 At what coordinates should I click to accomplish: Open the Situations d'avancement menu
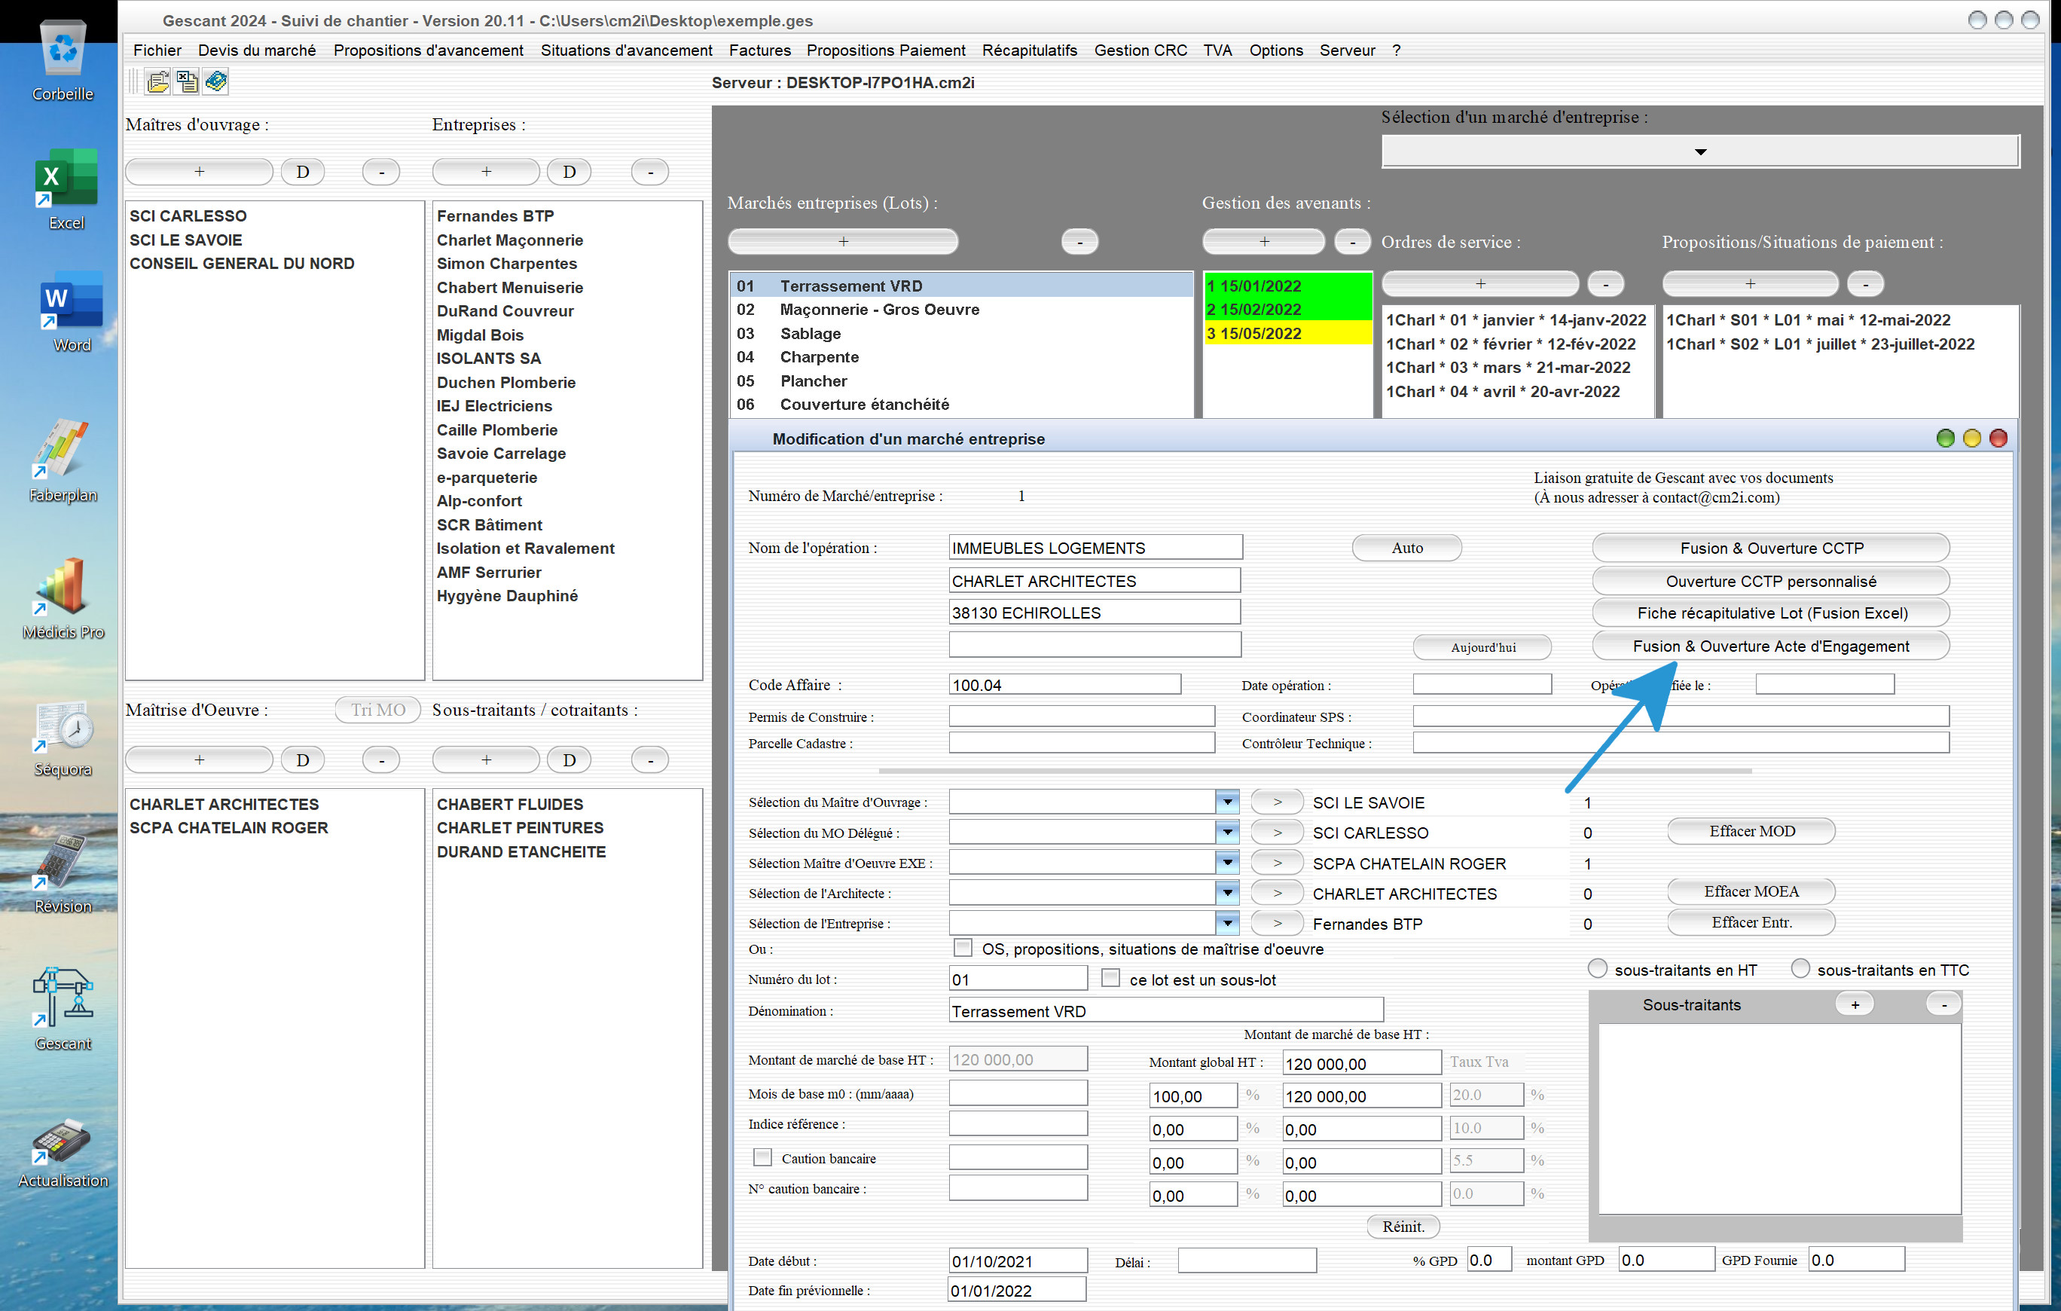(x=626, y=50)
